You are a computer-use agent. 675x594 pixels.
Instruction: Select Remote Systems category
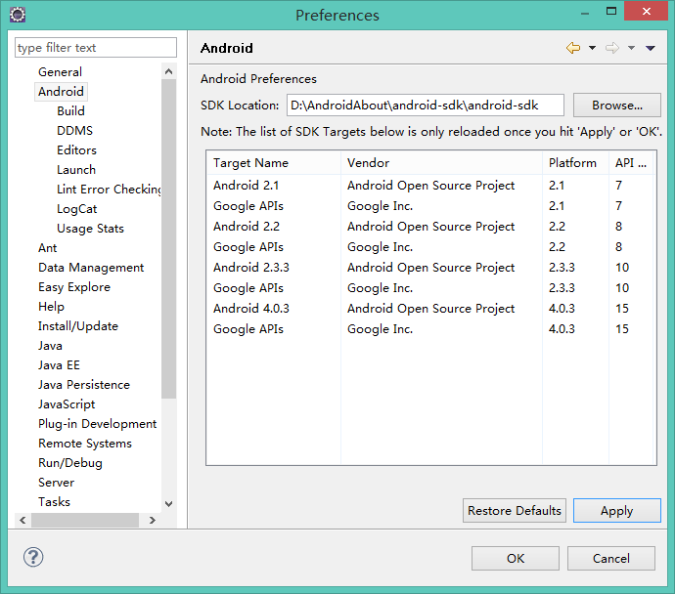85,444
